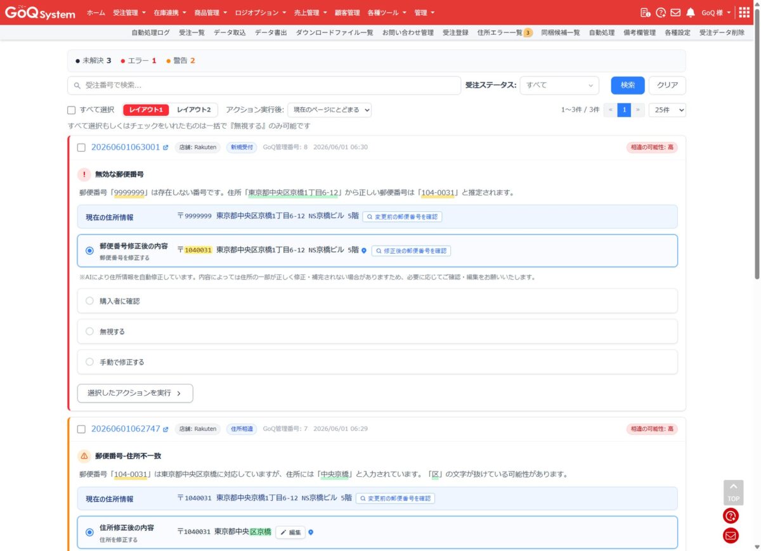The width and height of the screenshot is (761, 551).
Task: Open the document info icon in header
Action: 645,13
